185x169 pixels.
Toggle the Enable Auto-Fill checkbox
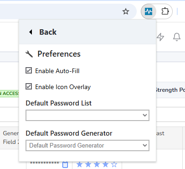pos(29,71)
